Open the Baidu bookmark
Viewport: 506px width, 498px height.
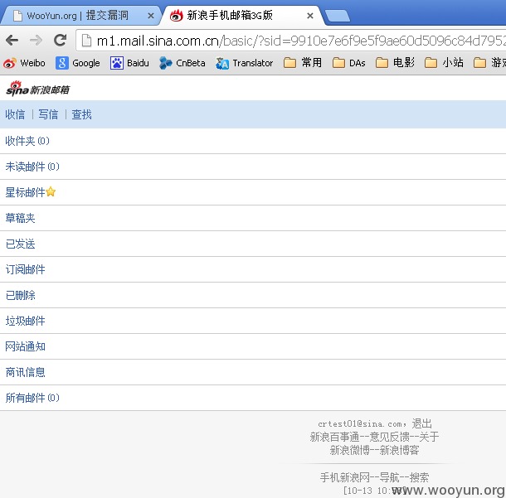(129, 63)
